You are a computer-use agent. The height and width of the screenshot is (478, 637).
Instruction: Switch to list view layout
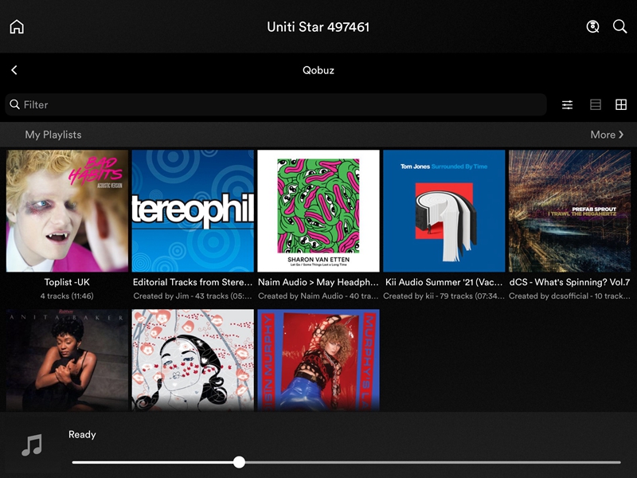pos(595,104)
